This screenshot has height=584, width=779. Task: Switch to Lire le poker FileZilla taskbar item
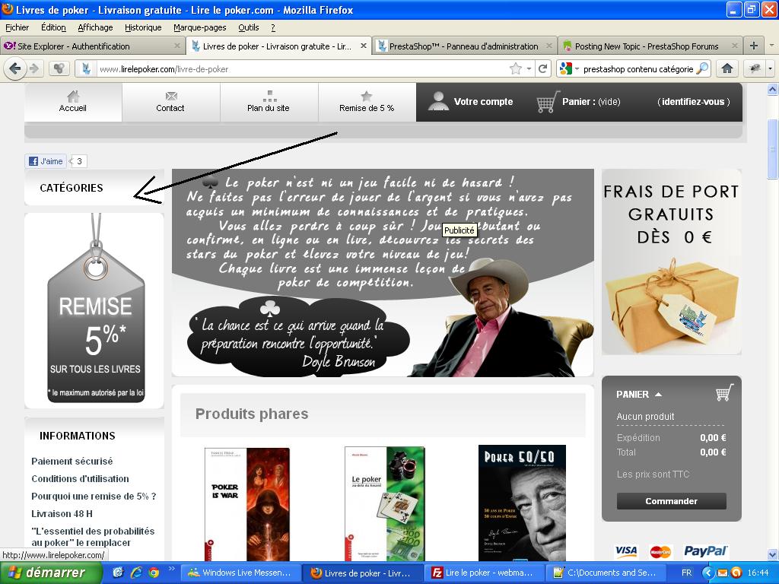click(485, 573)
